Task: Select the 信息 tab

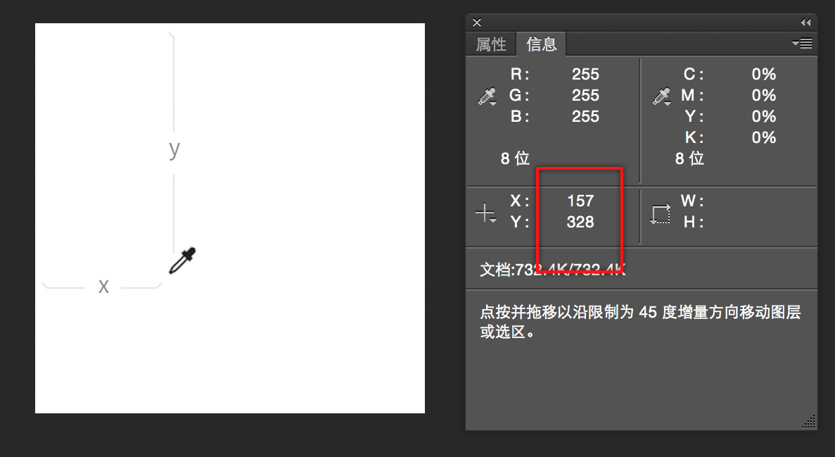Action: coord(541,44)
